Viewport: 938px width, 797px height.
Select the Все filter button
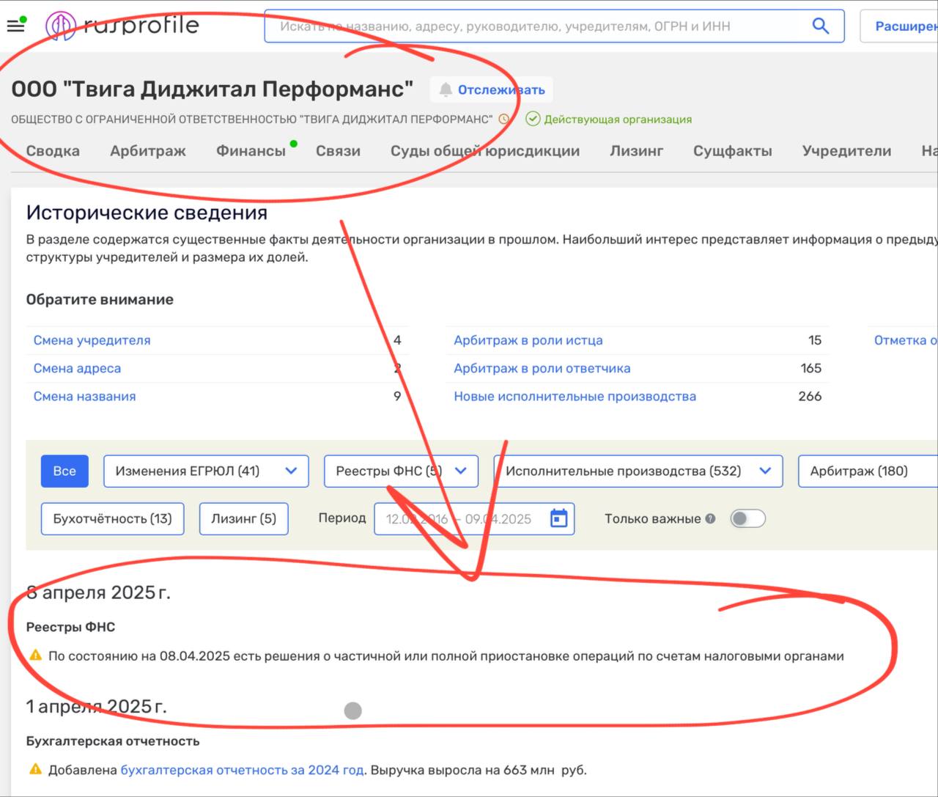[64, 471]
